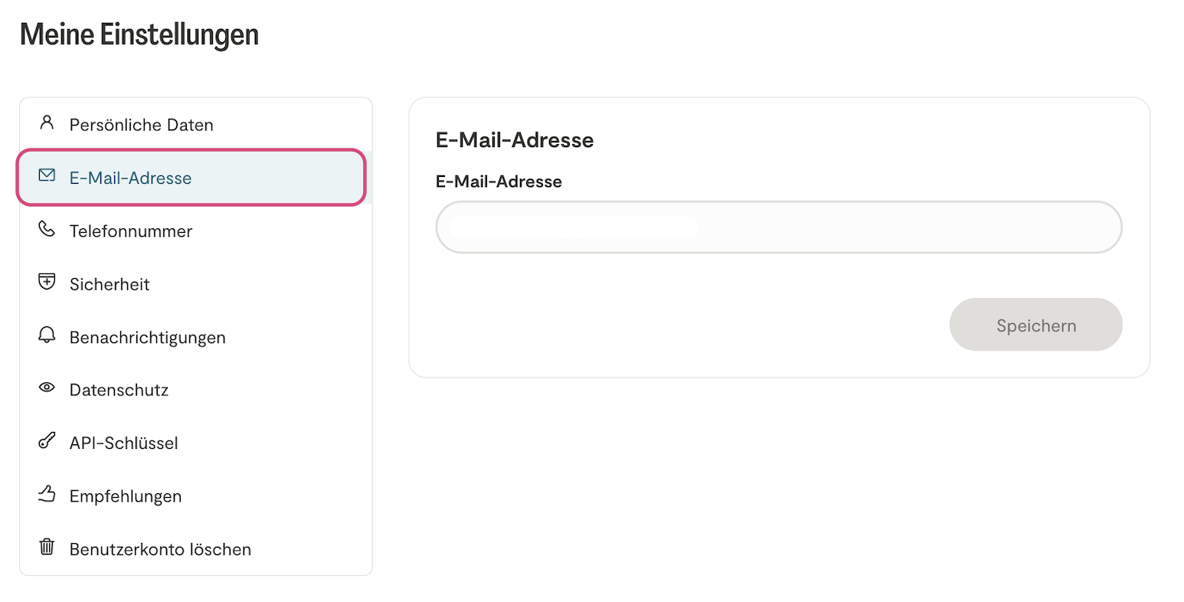Open the Persönliche Daten settings section
Image resolution: width=1184 pixels, height=602 pixels.
coord(141,125)
